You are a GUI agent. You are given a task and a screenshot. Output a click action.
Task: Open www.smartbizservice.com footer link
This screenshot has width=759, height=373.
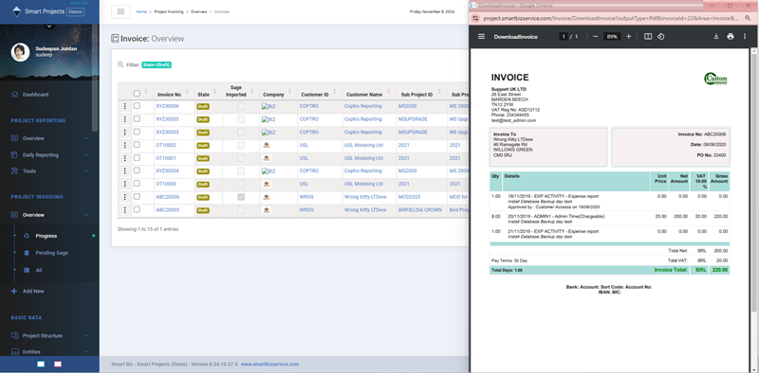coord(269,364)
